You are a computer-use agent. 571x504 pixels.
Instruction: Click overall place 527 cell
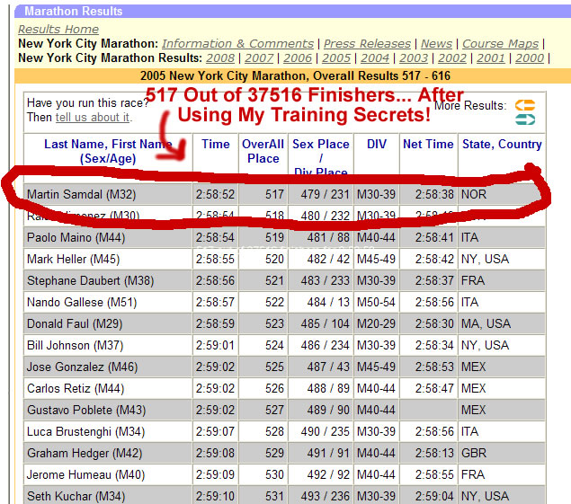pyautogui.click(x=263, y=410)
